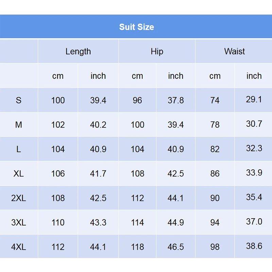Click the XL size row label
The height and width of the screenshot is (272, 272).
[19, 173]
